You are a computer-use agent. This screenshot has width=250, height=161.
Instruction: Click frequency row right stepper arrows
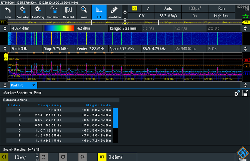(245, 49)
